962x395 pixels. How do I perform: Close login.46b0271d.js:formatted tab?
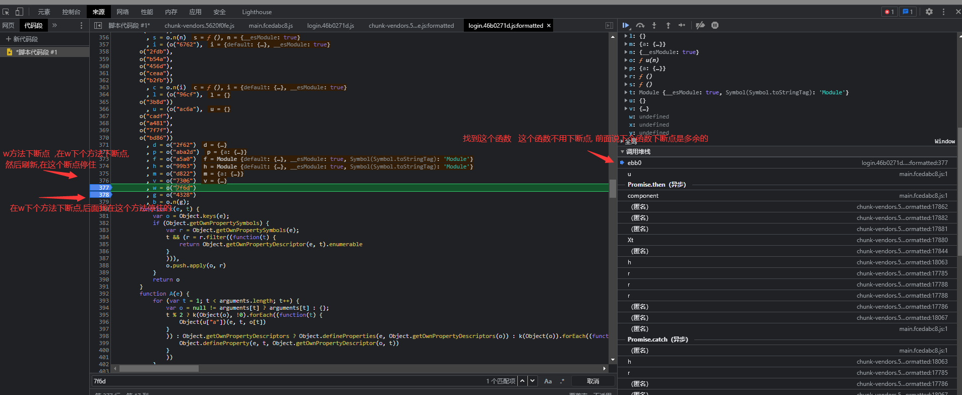click(x=549, y=25)
